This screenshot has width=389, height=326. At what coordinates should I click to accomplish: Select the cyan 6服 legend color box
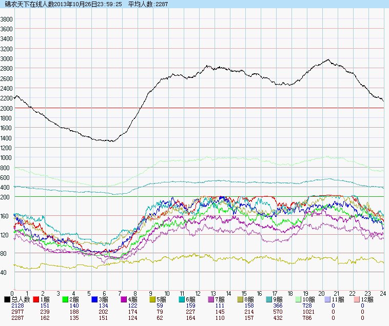(182, 299)
